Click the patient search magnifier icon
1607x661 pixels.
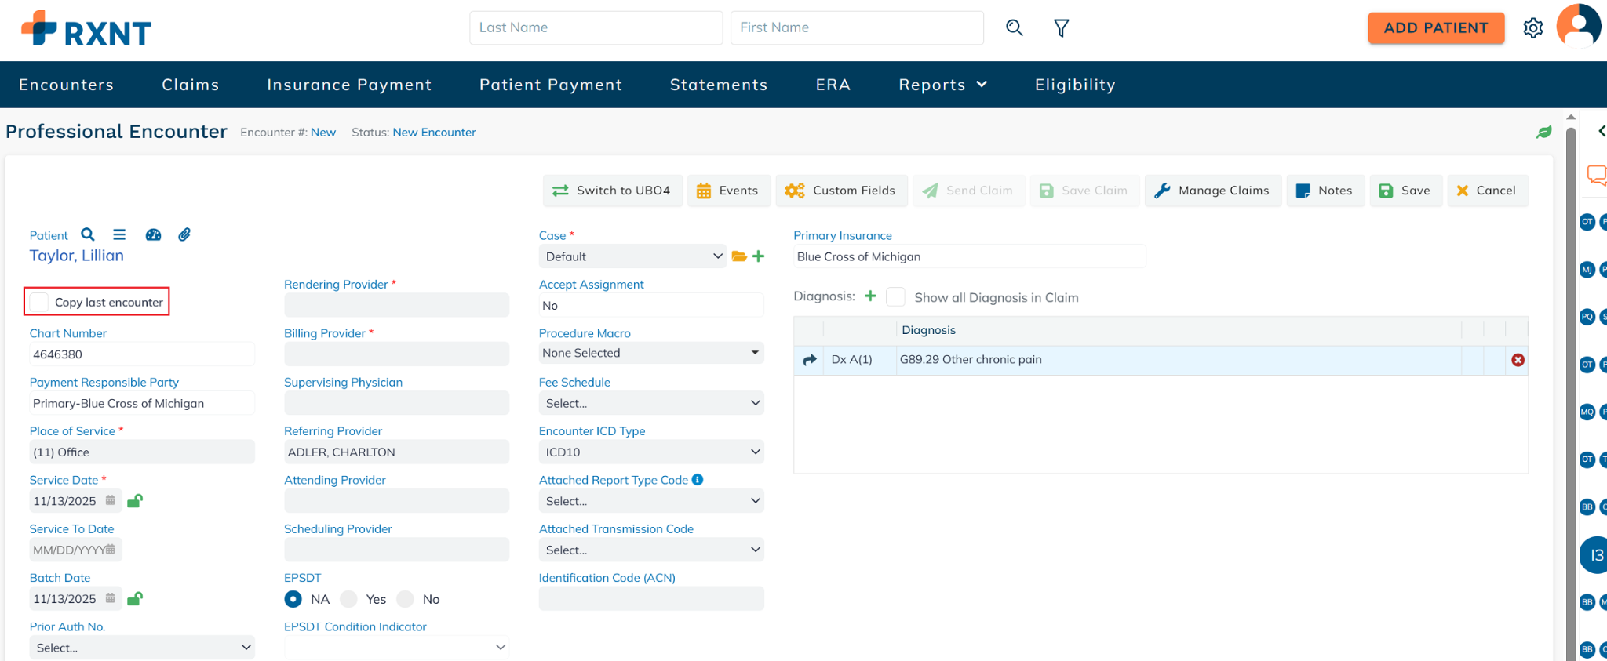point(88,234)
